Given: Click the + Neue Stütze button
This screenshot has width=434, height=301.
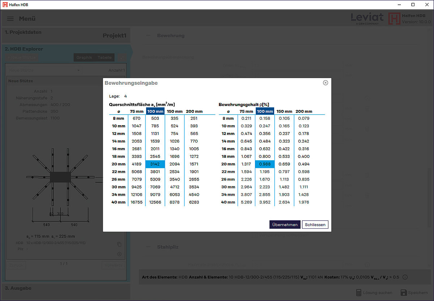Looking at the screenshot, I should pyautogui.click(x=21, y=58).
